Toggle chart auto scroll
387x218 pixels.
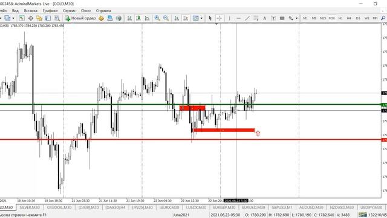(x=177, y=18)
